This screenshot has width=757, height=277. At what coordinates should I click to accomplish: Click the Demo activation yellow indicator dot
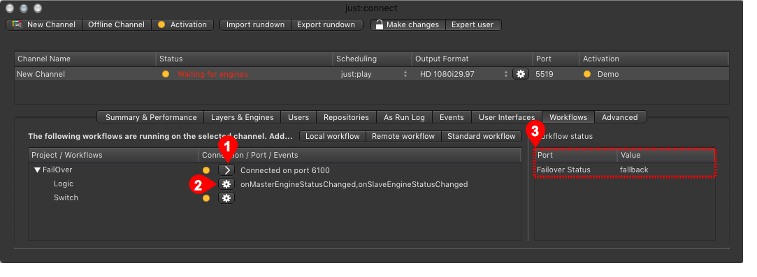(x=587, y=74)
